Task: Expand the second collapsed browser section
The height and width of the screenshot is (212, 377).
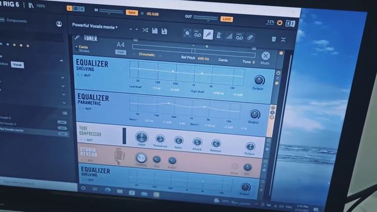Action: pos(63,86)
